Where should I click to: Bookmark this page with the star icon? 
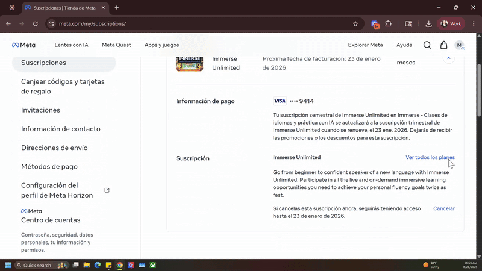click(355, 24)
